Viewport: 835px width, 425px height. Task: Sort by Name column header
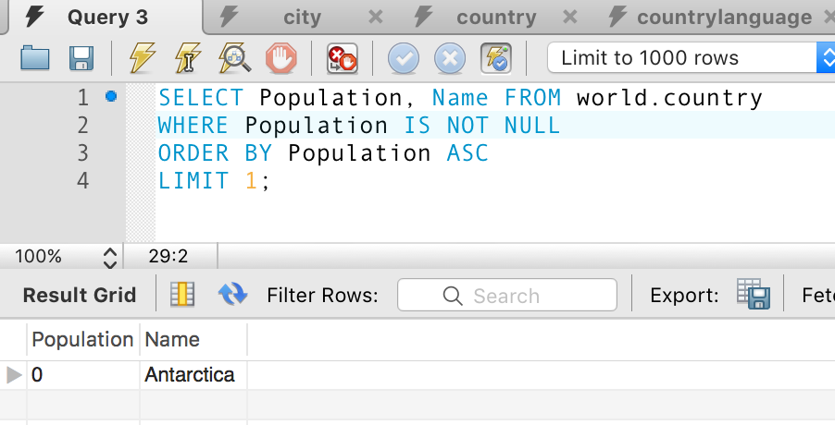tap(193, 339)
